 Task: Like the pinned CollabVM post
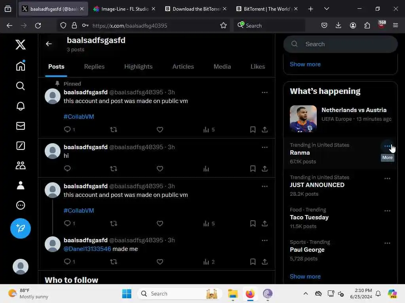[x=160, y=129]
